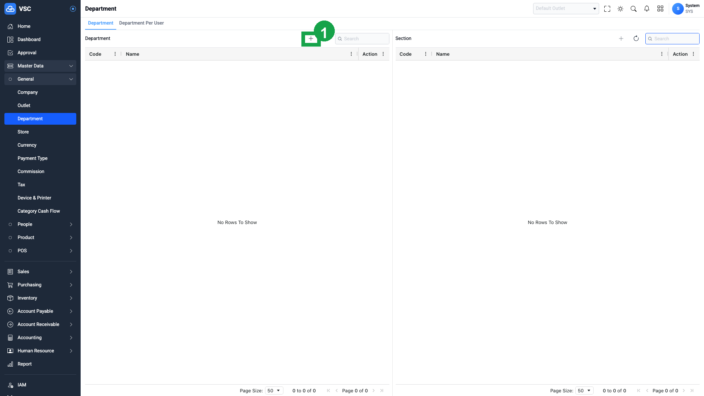Focus the Section search field
704x396 pixels.
(672, 39)
